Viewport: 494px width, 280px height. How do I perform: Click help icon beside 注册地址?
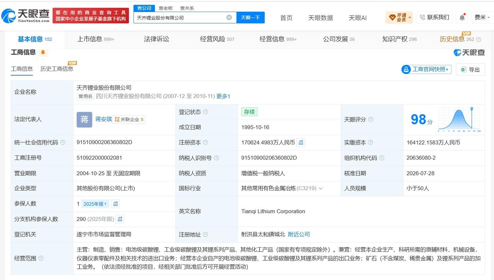click(205, 234)
